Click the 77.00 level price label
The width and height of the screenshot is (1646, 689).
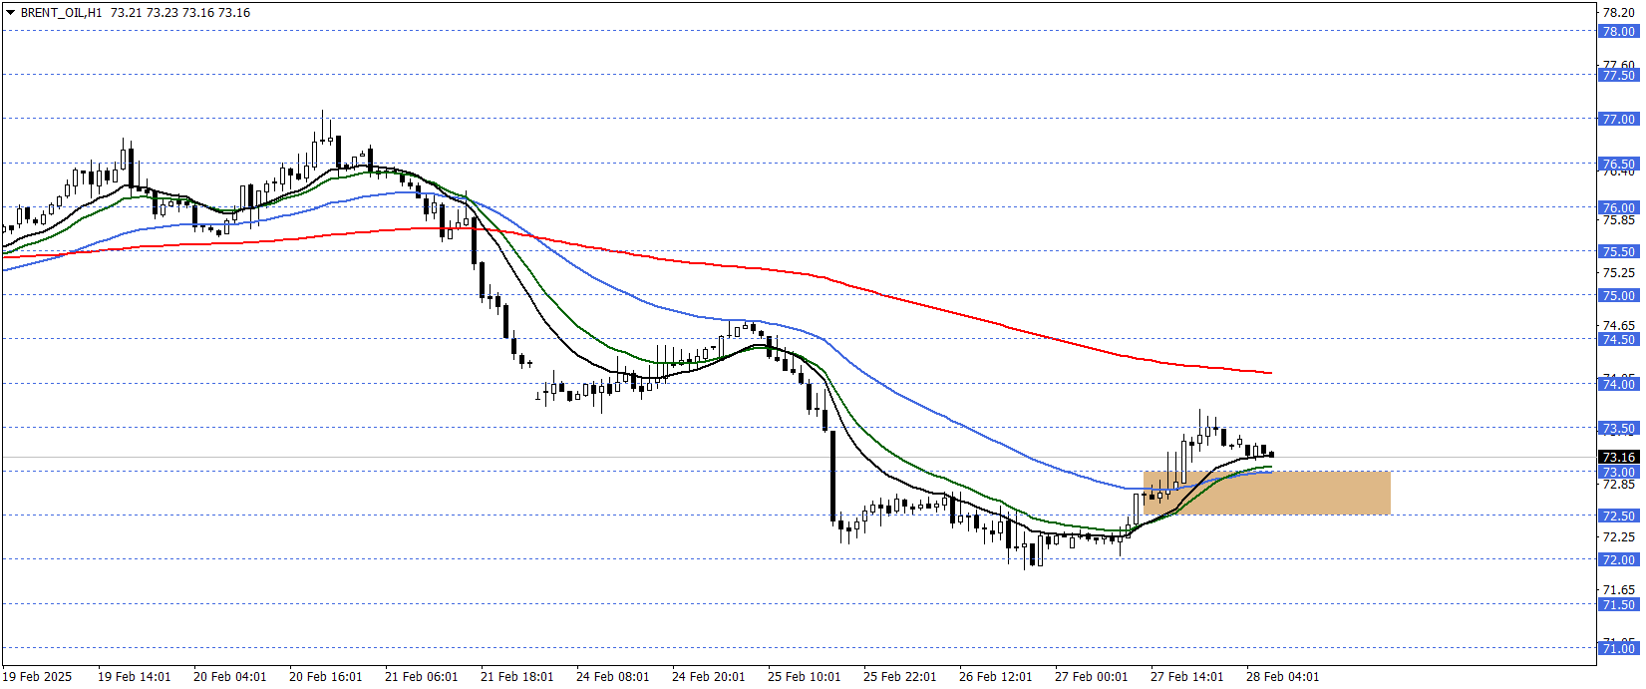tap(1619, 119)
